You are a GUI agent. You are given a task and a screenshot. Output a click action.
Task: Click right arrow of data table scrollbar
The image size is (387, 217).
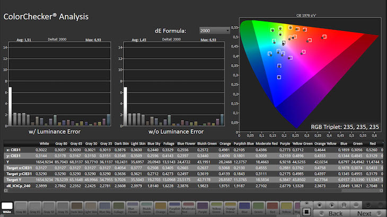[381, 191]
